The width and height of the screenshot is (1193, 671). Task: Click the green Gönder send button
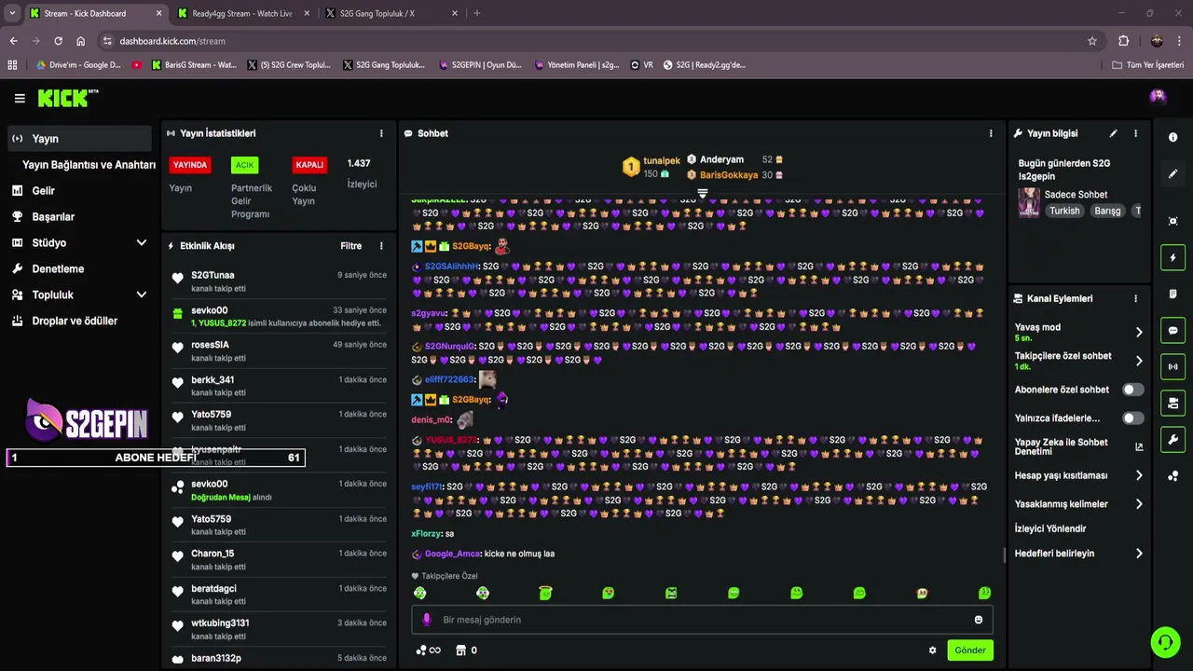click(969, 650)
